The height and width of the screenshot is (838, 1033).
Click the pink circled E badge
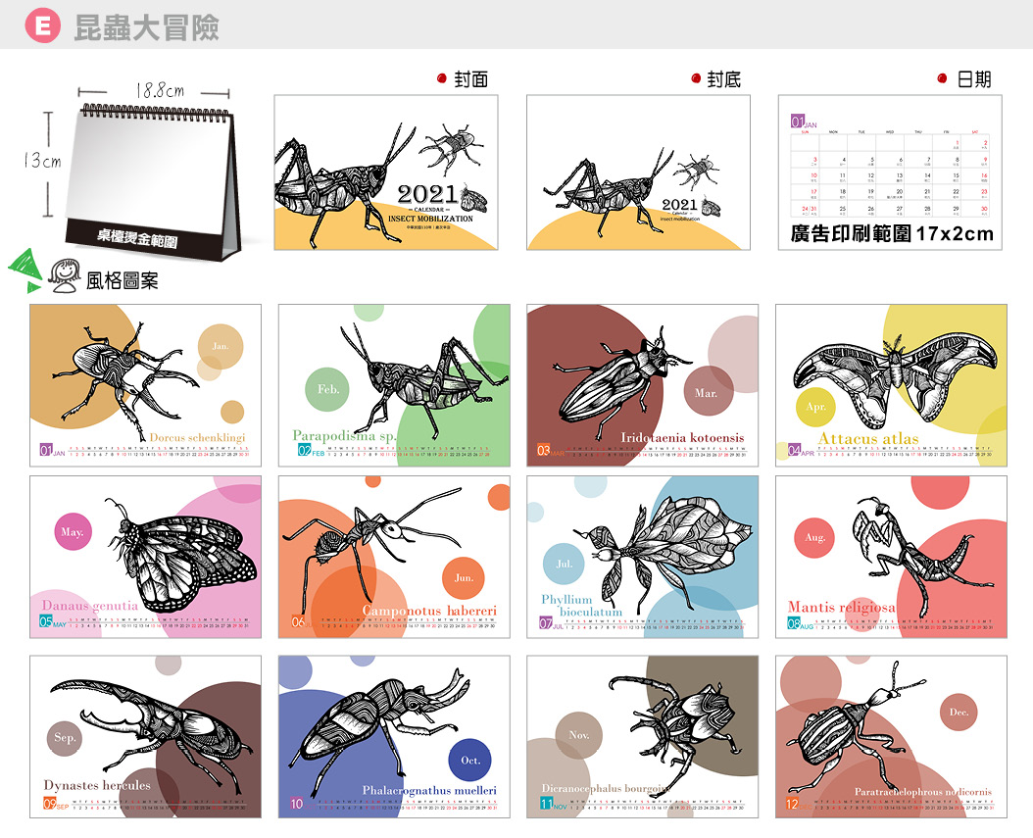42,25
